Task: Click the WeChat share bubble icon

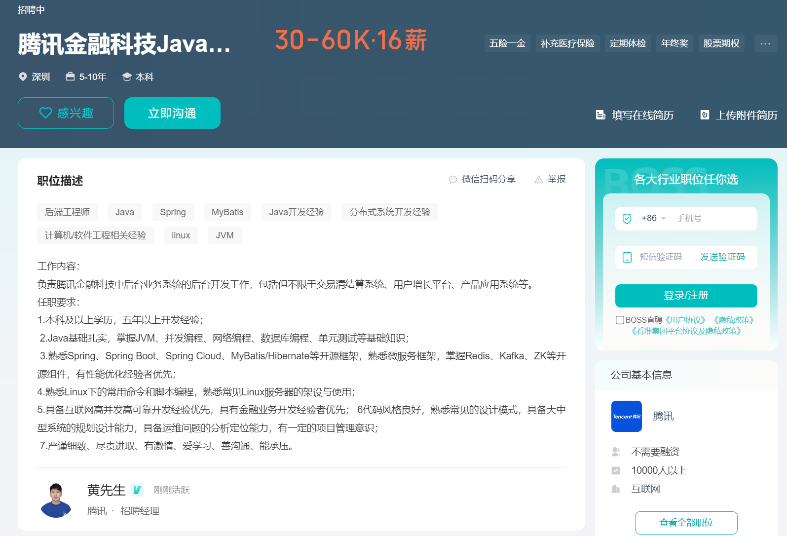Action: coord(453,180)
